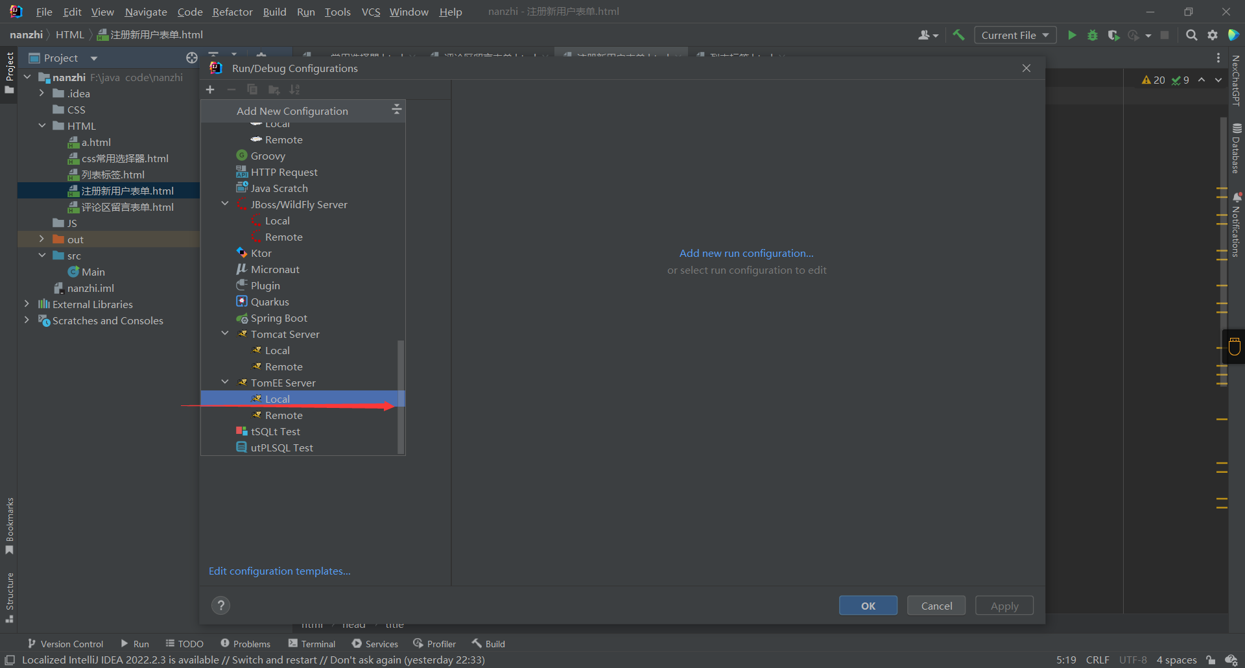1245x668 pixels.
Task: Click the UTF-8 encoding in status bar
Action: click(x=1133, y=660)
